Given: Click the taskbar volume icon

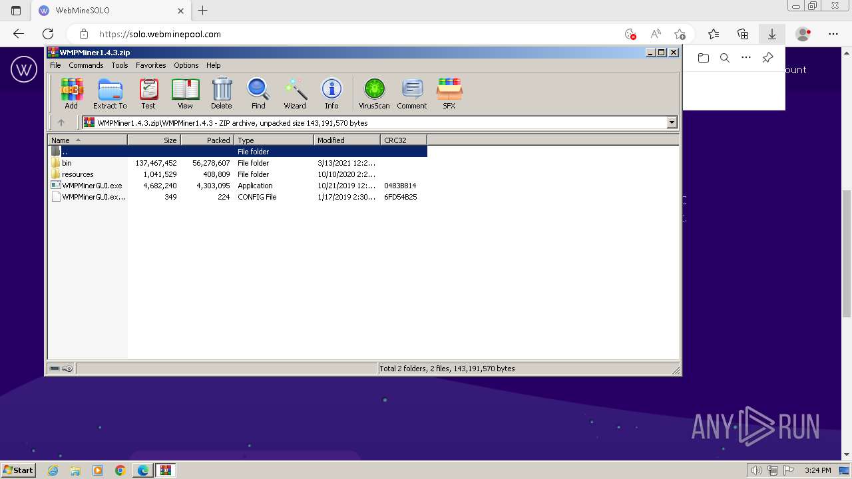Looking at the screenshot, I should point(756,470).
